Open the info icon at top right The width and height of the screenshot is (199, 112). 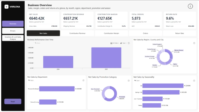[x=190, y=6]
